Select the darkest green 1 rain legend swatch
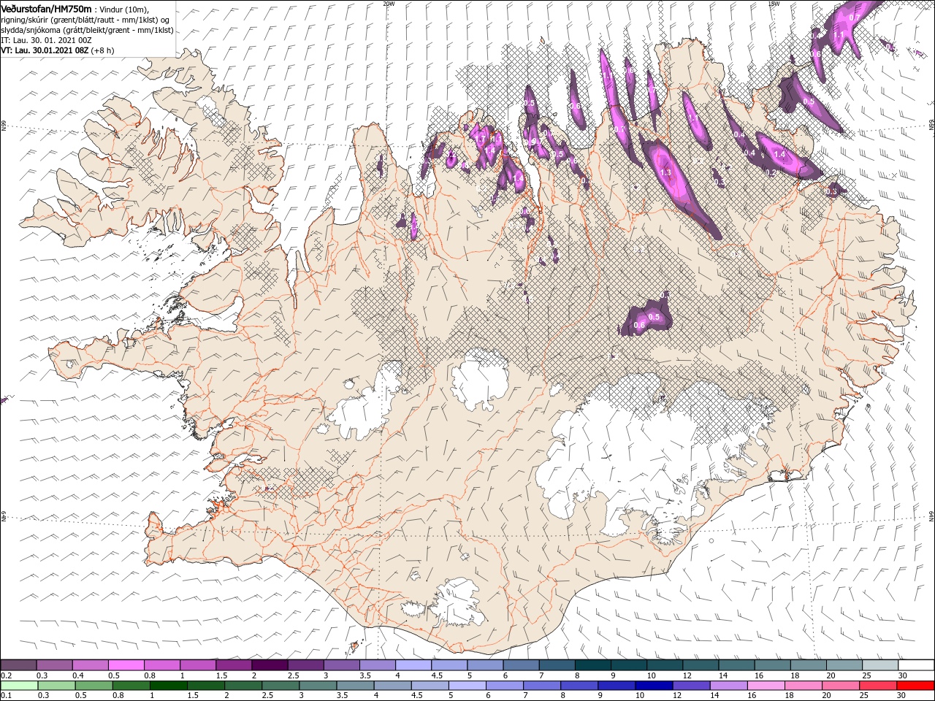Screen dimensions: 935x701 (169, 686)
